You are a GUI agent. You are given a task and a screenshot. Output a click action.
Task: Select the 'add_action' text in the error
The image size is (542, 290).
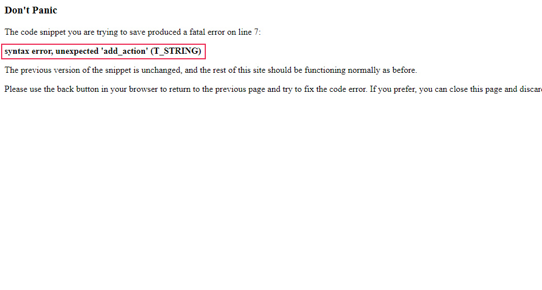[x=124, y=51]
